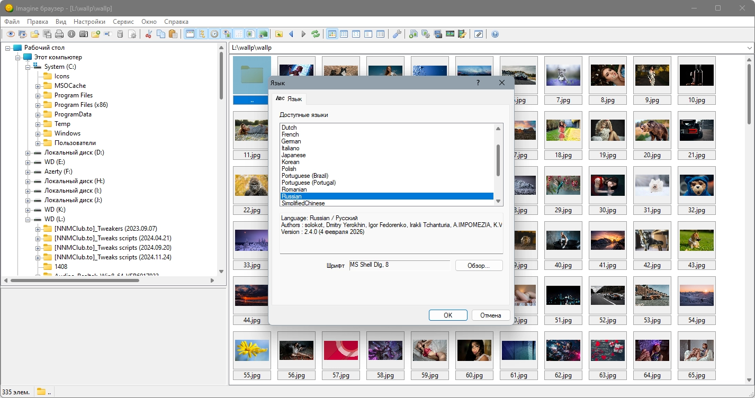Click the blue help question mark icon
This screenshot has height=398, width=755.
click(495, 34)
